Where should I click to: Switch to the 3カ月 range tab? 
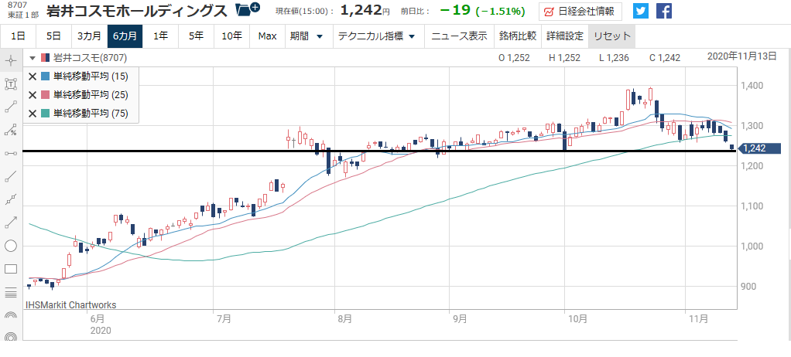pyautogui.click(x=89, y=36)
